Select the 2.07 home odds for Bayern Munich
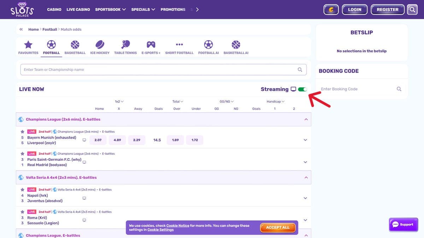The image size is (424, 238). (98, 140)
